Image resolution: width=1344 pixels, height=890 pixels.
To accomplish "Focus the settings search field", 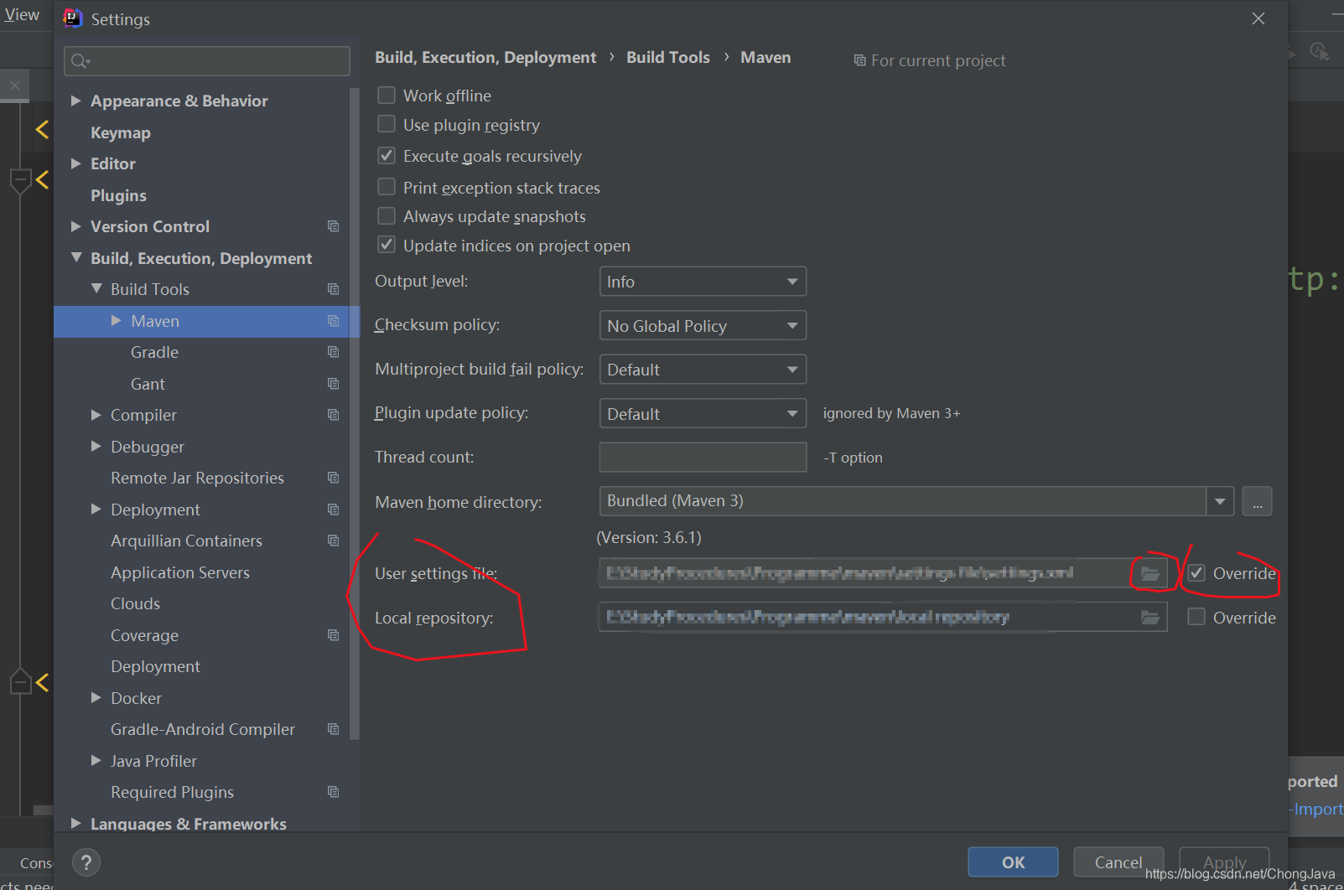I will 207,61.
